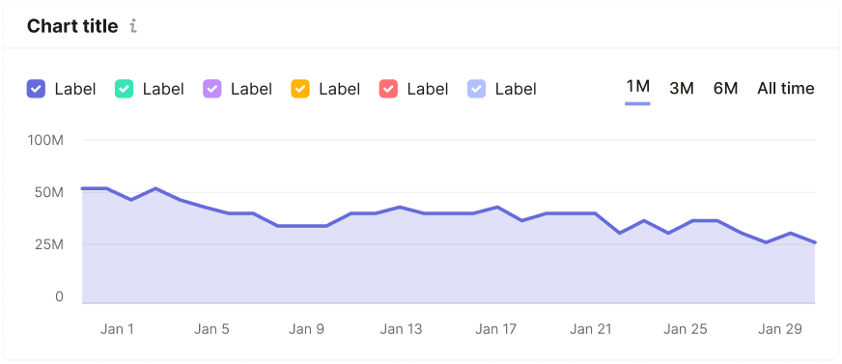
Task: Toggle the purple Label checkbox
Action: click(211, 89)
